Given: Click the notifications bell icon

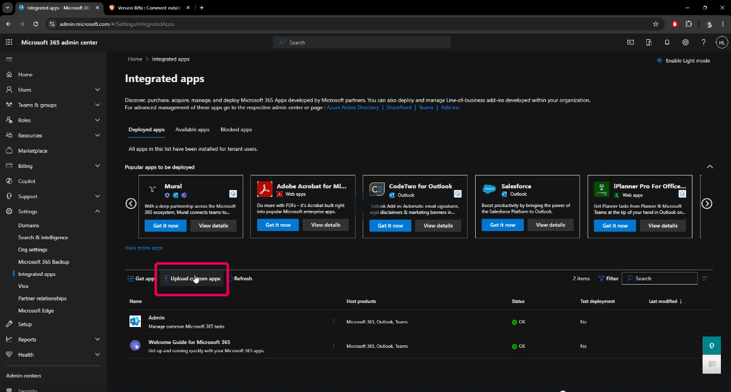Looking at the screenshot, I should pos(667,42).
